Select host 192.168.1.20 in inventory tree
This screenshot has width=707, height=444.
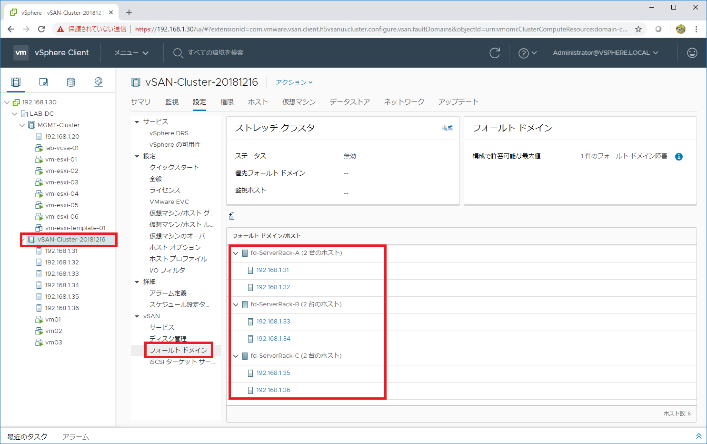(62, 137)
